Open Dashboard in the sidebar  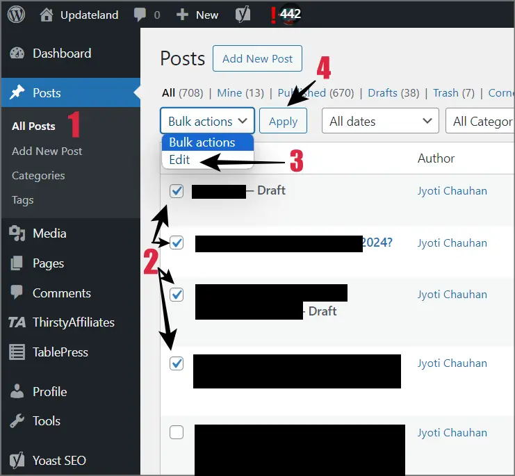coord(62,54)
